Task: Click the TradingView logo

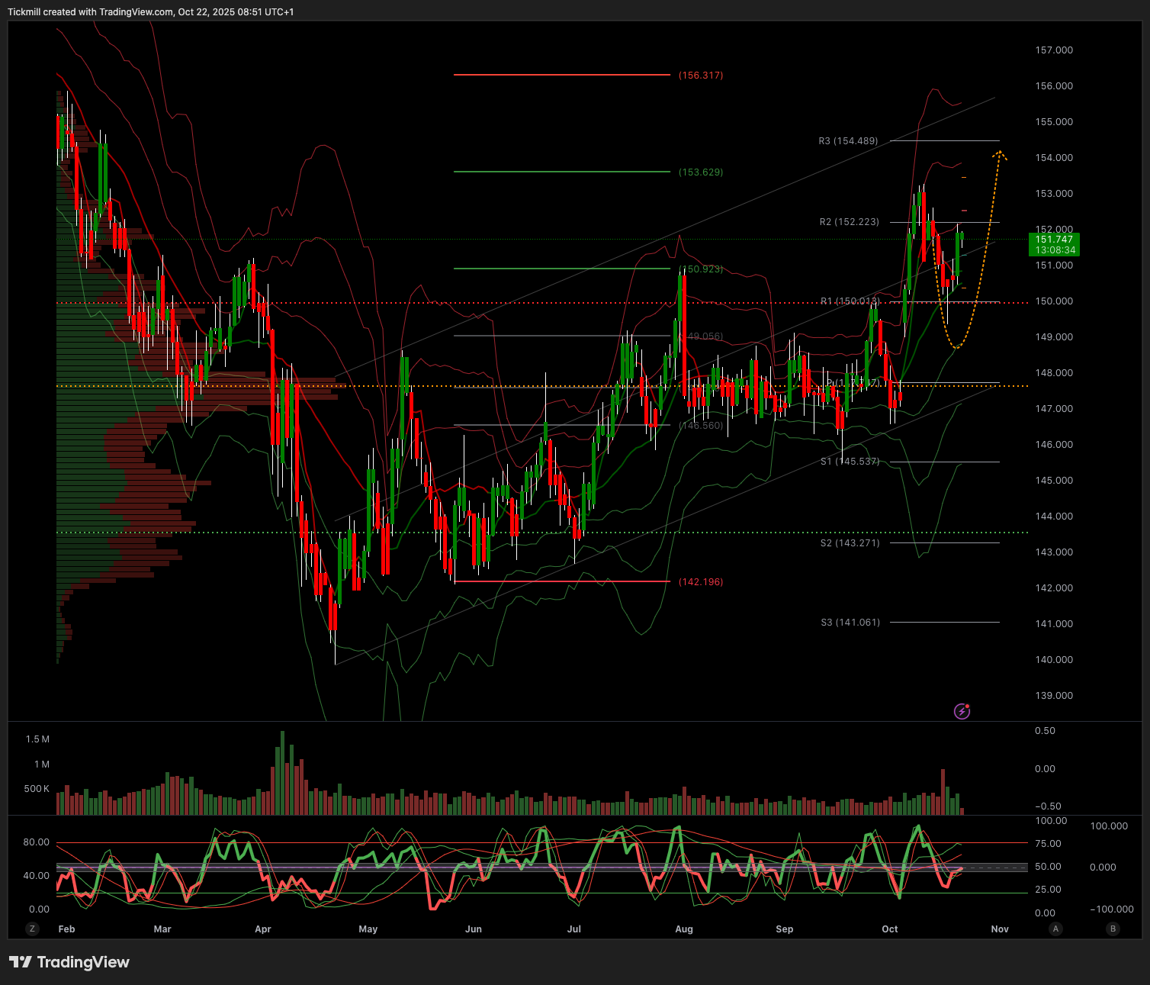Action: [x=69, y=962]
